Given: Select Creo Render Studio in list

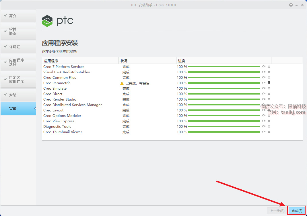Looking at the screenshot, I should [x=60, y=99].
